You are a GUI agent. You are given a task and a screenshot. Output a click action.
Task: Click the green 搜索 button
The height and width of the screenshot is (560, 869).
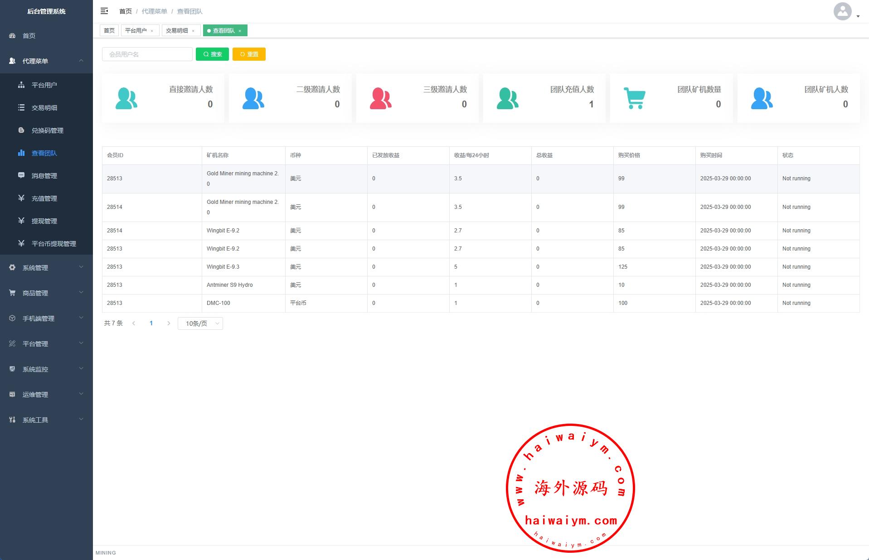click(x=212, y=54)
